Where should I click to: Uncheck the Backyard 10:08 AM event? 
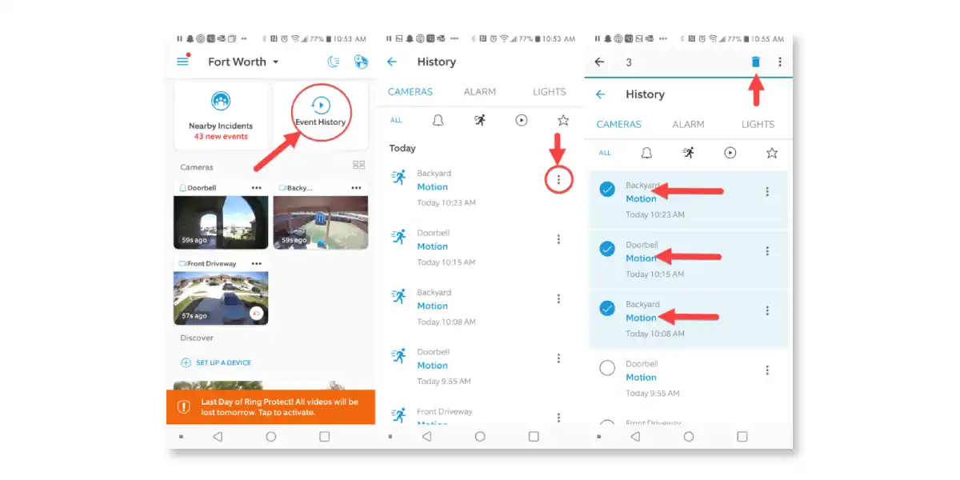click(x=607, y=308)
